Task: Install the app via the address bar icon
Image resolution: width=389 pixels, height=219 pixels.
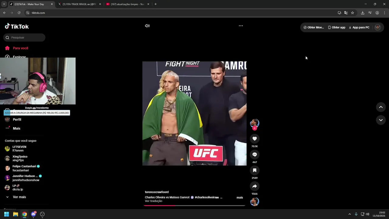Action: pos(339,13)
